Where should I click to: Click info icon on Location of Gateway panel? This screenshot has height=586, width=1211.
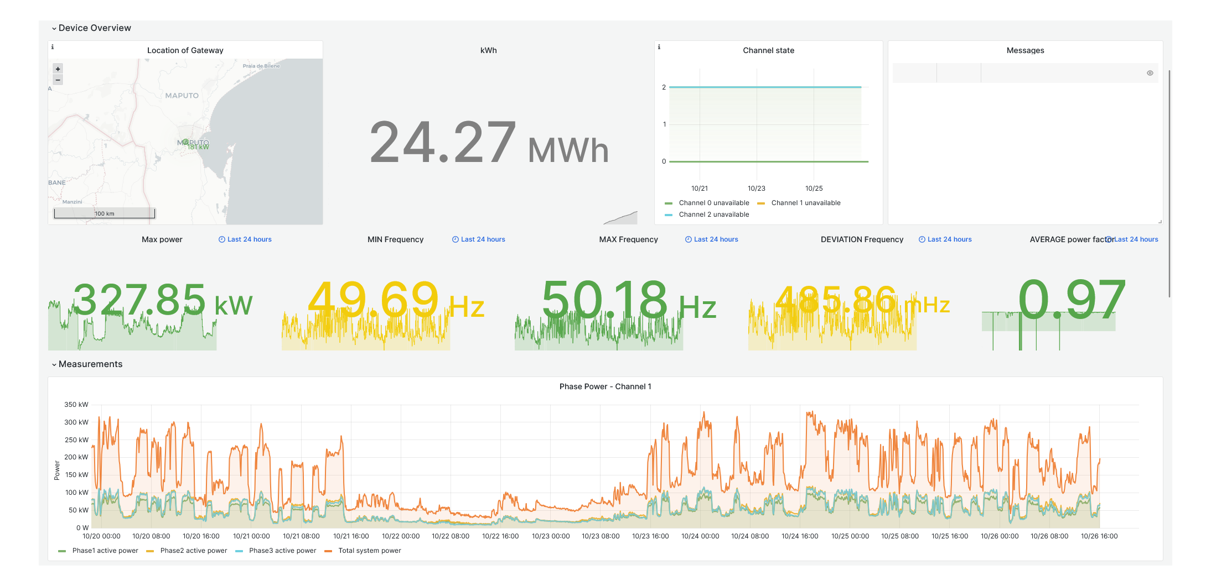tap(53, 48)
